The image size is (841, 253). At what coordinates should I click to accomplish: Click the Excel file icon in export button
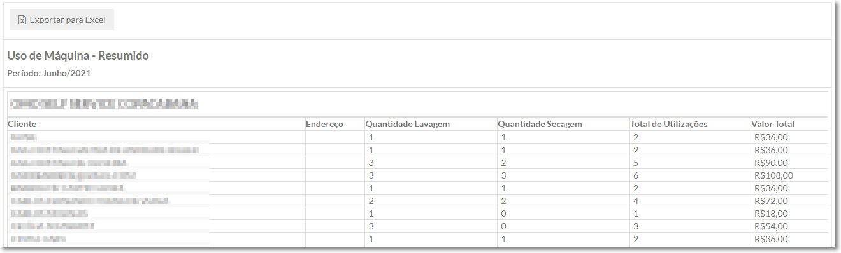(22, 20)
